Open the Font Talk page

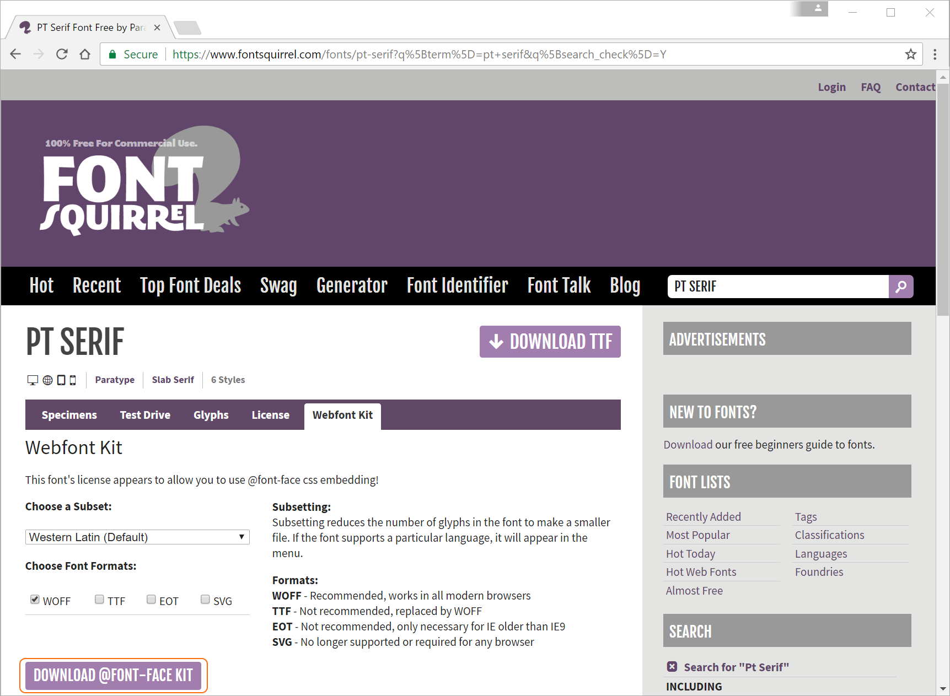point(559,285)
